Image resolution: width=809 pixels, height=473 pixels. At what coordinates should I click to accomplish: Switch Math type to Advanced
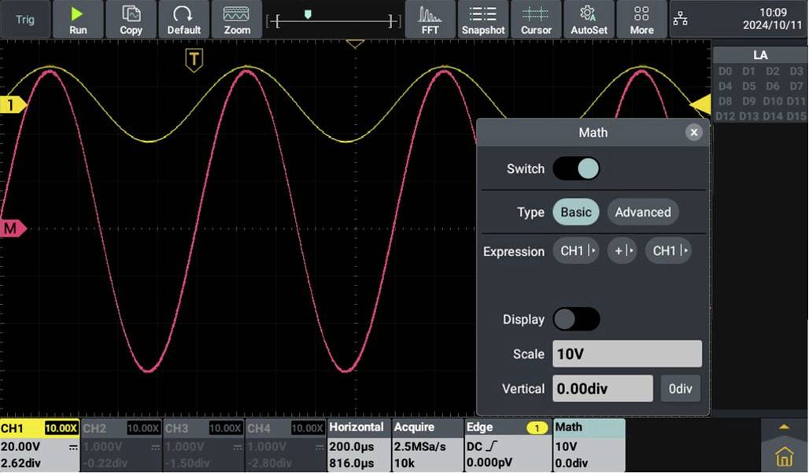point(642,211)
